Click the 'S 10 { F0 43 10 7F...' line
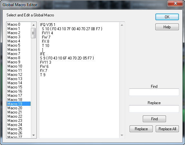185x145 pixels. coord(72,29)
